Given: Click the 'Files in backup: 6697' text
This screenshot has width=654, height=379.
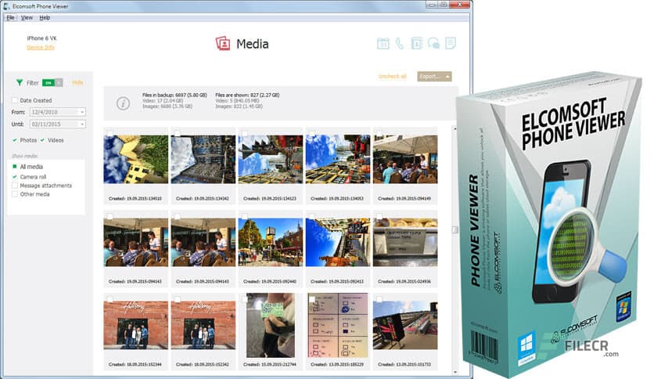Looking at the screenshot, I should [x=174, y=96].
